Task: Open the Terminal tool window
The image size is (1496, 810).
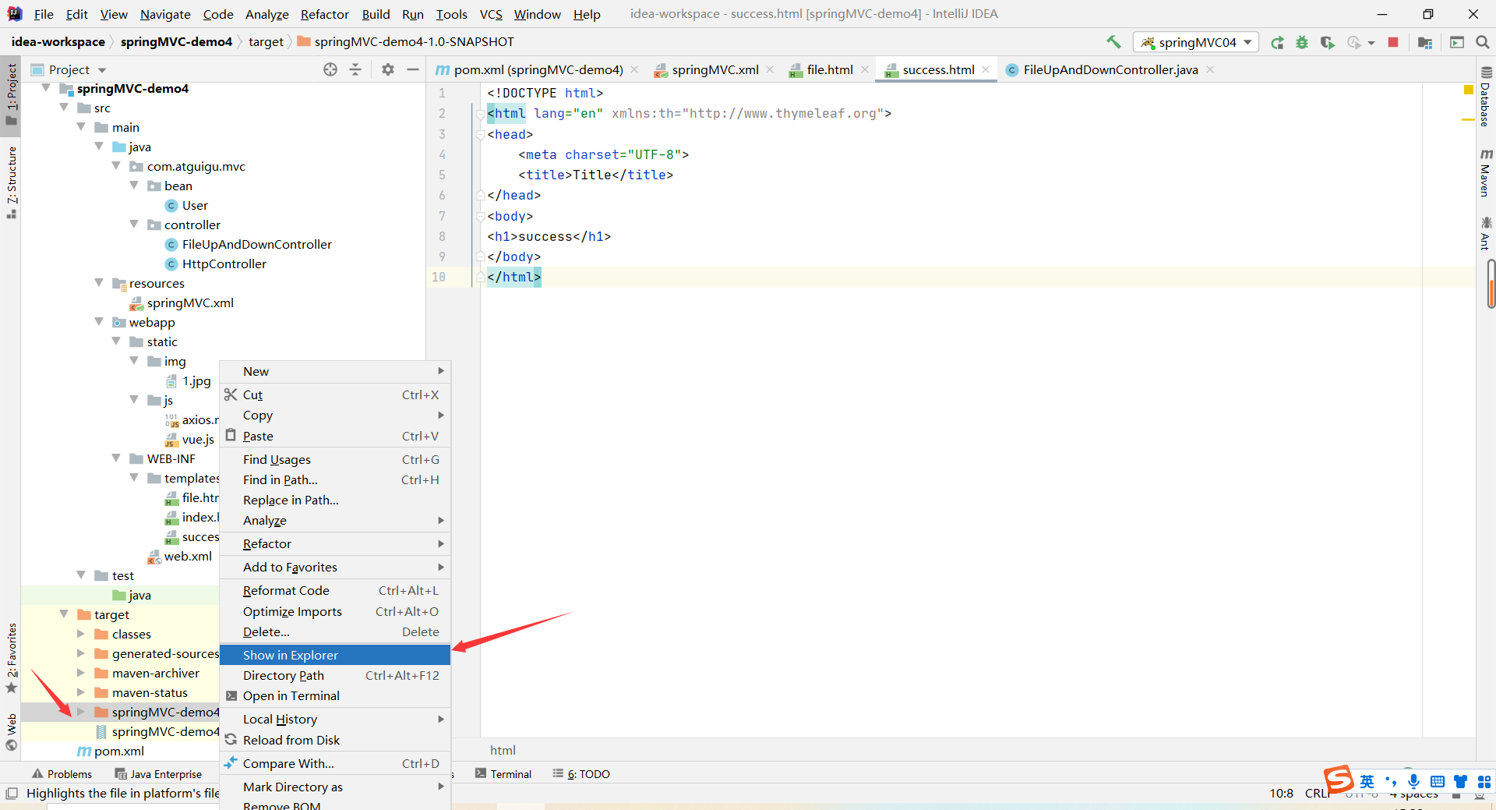Action: click(x=503, y=774)
